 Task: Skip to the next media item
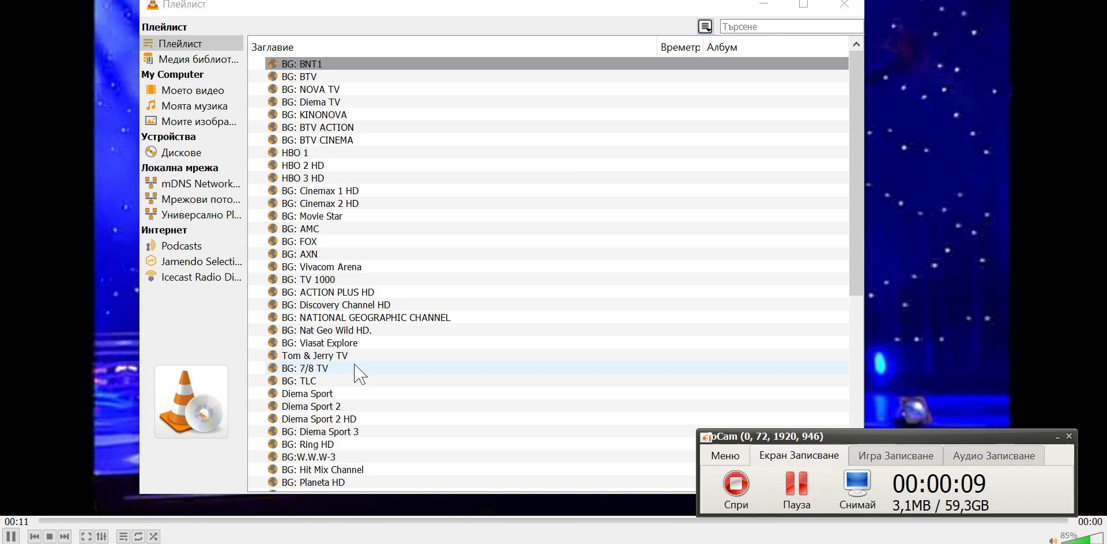click(x=65, y=537)
